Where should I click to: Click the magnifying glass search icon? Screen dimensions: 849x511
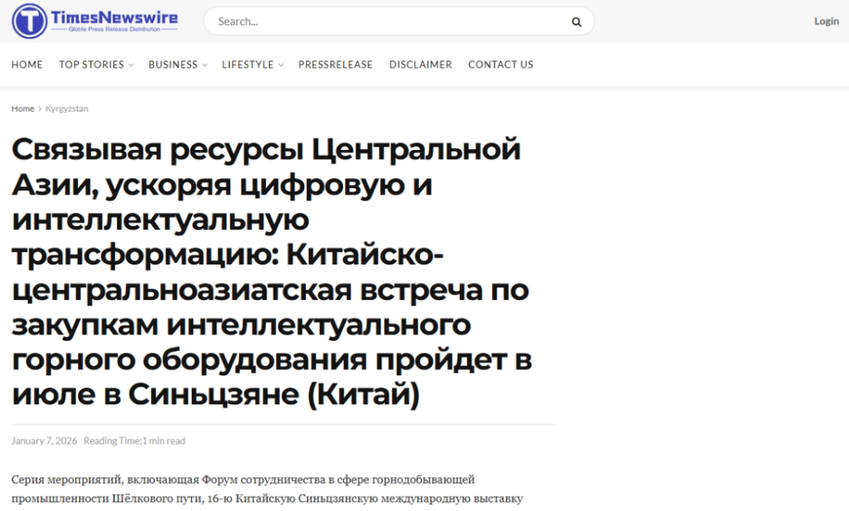pos(576,21)
